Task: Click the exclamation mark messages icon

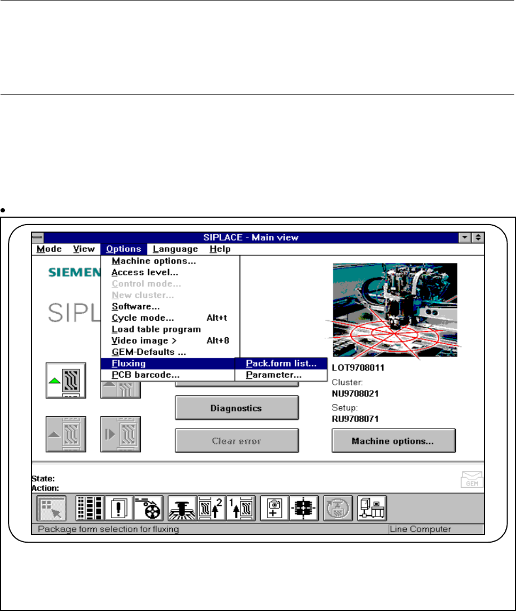Action: tap(119, 508)
